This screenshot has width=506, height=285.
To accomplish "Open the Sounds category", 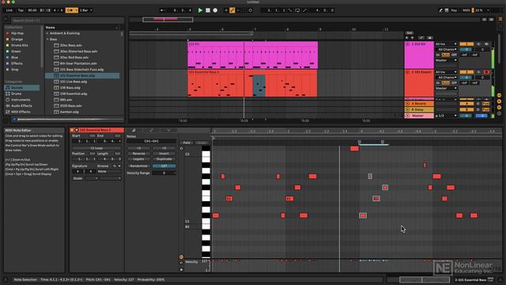I will point(21,88).
